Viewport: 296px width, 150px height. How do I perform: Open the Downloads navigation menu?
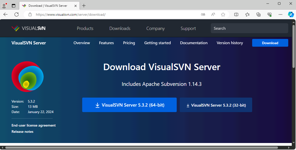pos(120,28)
